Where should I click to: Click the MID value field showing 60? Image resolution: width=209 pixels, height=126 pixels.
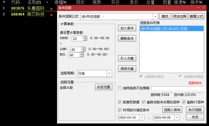[74, 55]
